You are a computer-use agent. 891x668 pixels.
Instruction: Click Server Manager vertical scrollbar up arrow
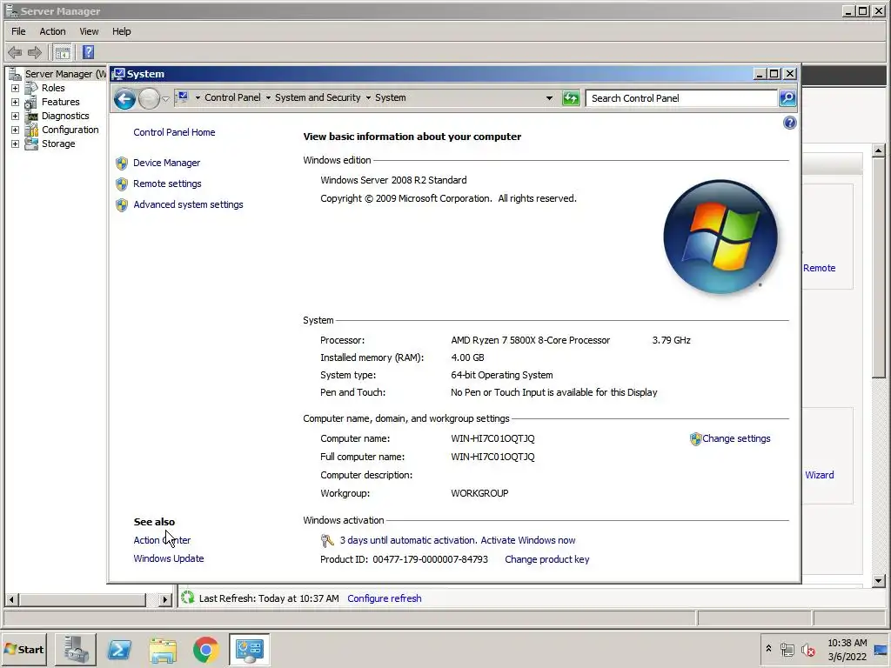[879, 151]
